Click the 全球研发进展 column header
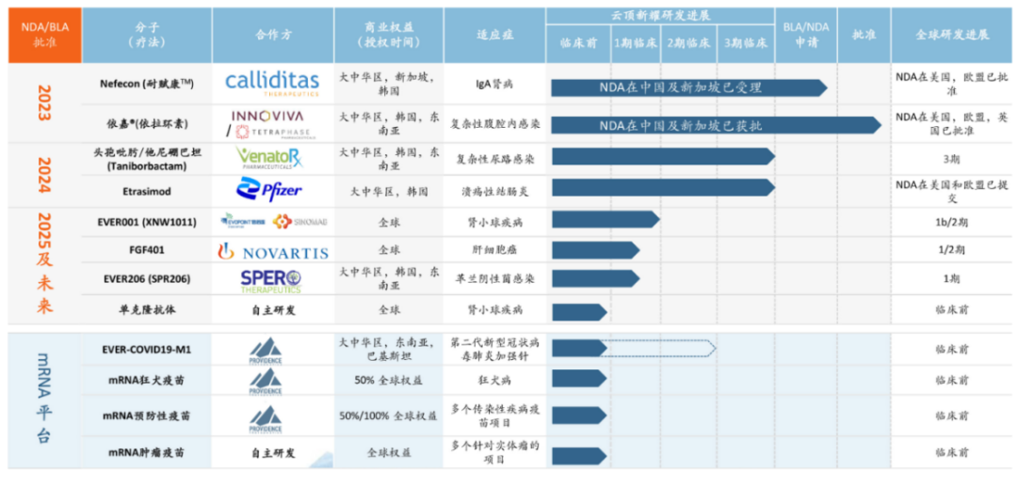Viewport: 1017px width, 486px height. click(951, 35)
